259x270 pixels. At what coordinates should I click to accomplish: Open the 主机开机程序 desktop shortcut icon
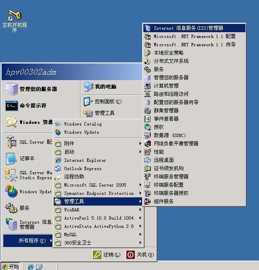click(14, 16)
